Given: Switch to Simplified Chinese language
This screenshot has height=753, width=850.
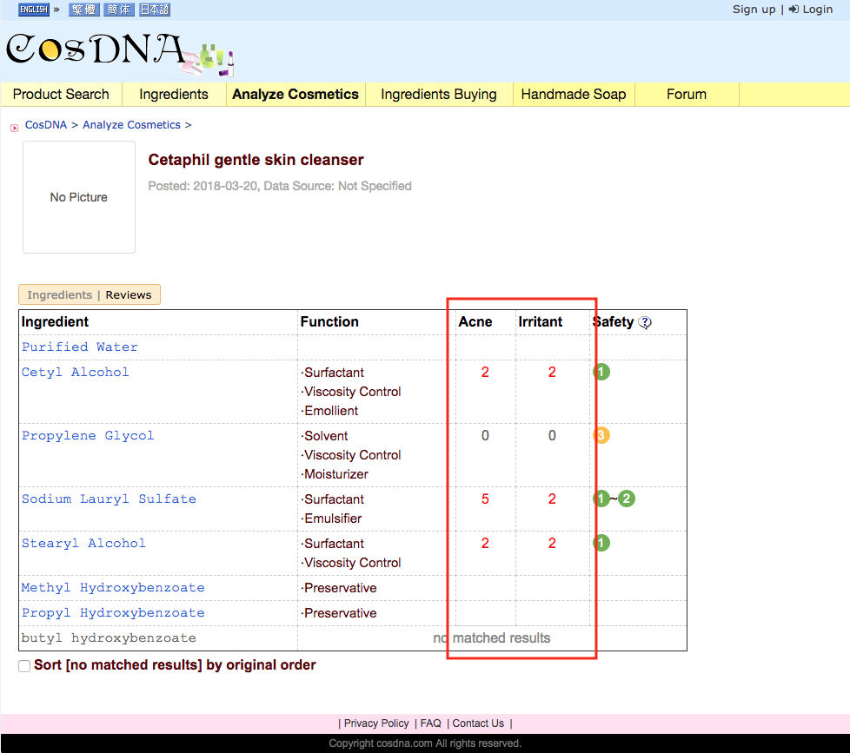Looking at the screenshot, I should click(x=119, y=10).
